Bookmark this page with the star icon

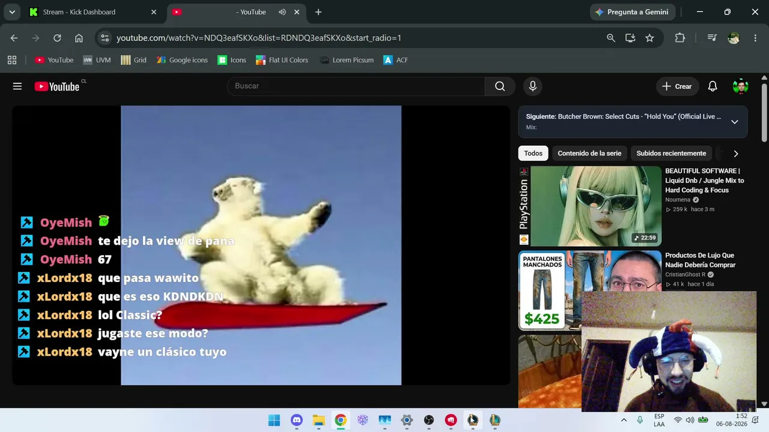pos(649,38)
